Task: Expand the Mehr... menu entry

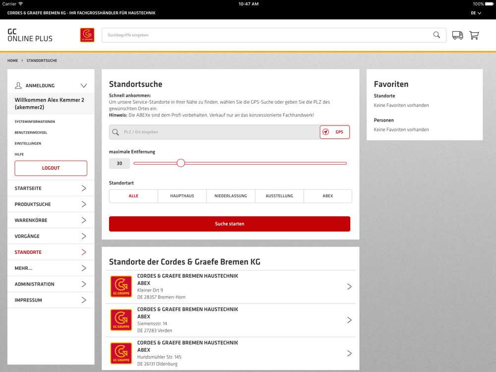Action: [51, 268]
